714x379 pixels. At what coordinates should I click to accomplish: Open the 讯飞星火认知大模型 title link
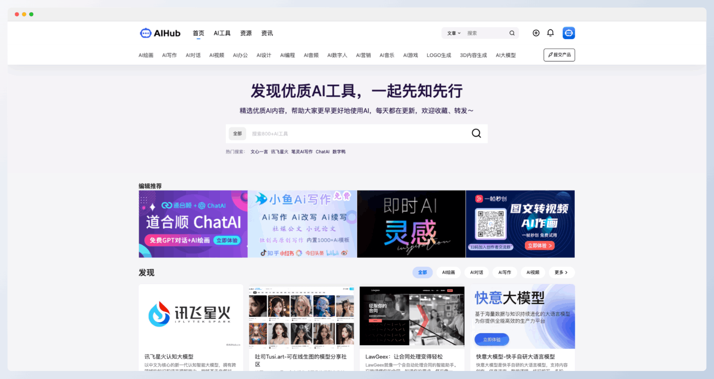[169, 357]
